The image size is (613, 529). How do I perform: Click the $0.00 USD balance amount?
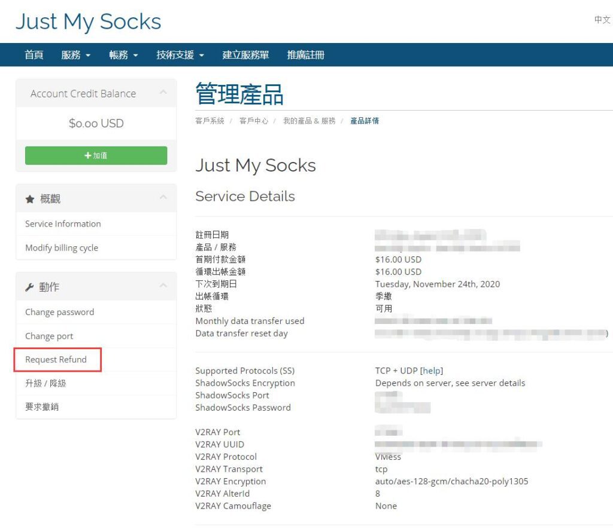[x=96, y=123]
